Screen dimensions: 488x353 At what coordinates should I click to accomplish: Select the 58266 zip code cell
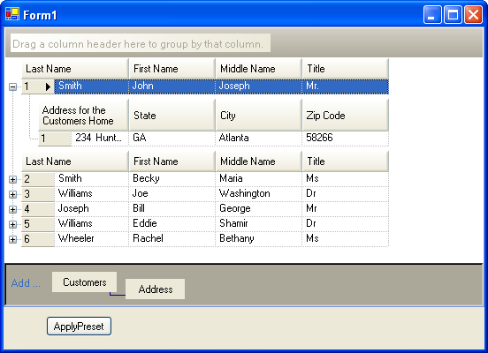[x=346, y=138]
